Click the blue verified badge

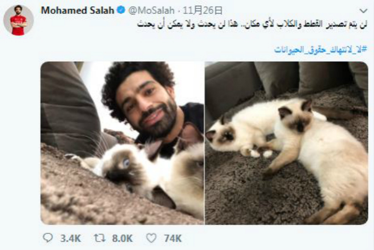pos(121,10)
